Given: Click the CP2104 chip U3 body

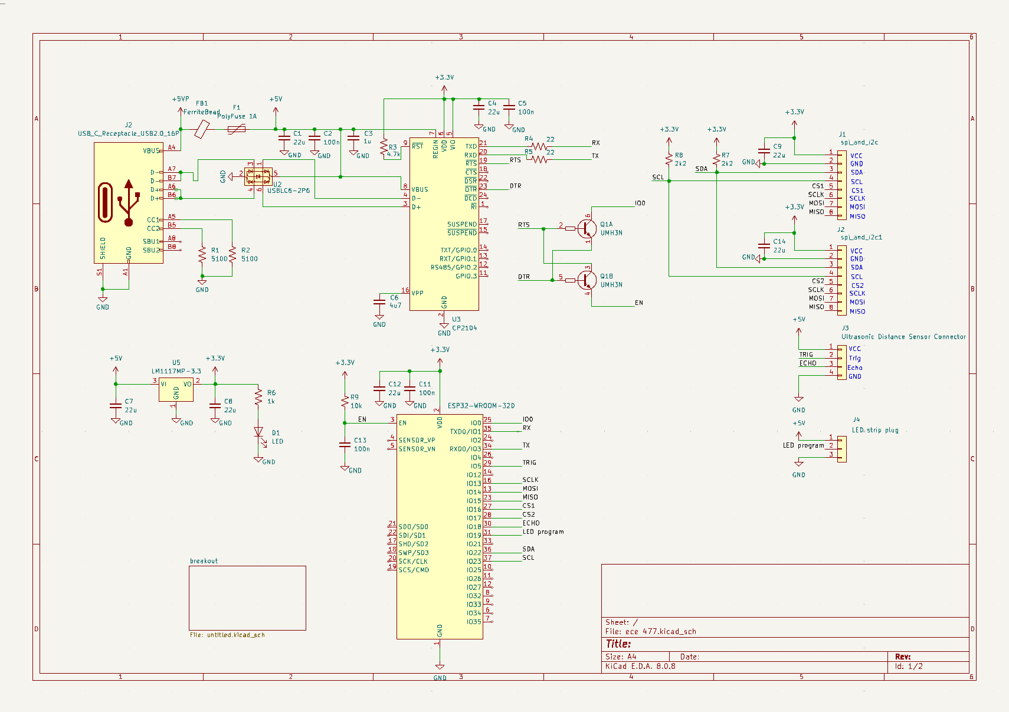Looking at the screenshot, I should [x=444, y=224].
